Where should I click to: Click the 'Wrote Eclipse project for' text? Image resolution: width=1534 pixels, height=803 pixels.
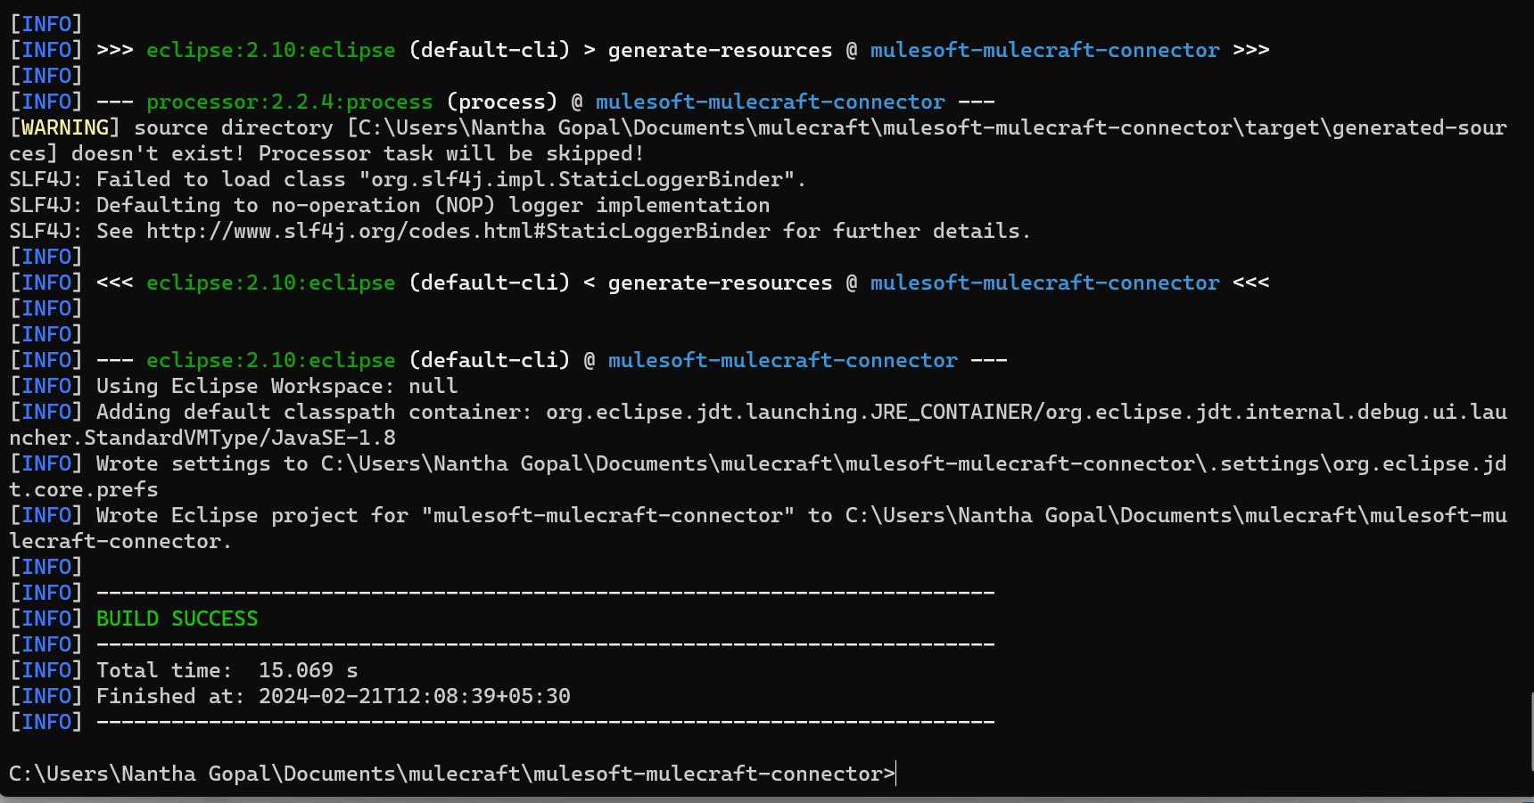pos(252,515)
